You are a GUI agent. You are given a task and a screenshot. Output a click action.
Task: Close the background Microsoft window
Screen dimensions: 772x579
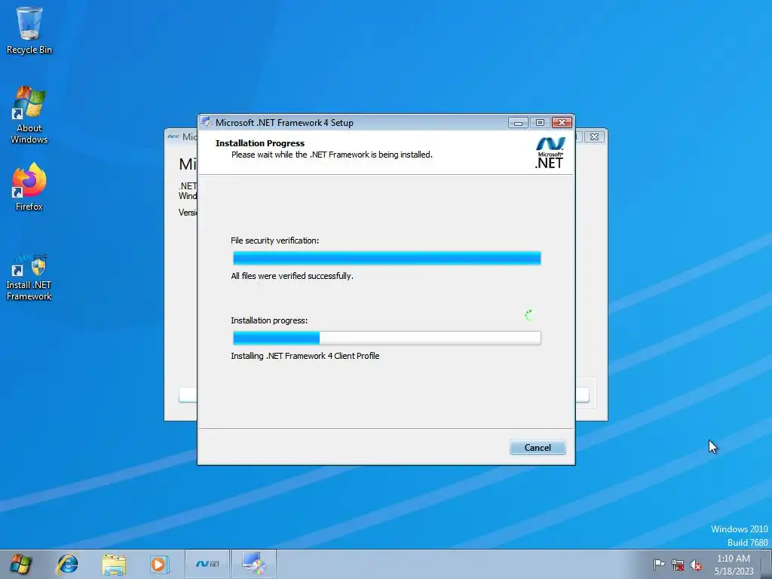click(x=594, y=137)
